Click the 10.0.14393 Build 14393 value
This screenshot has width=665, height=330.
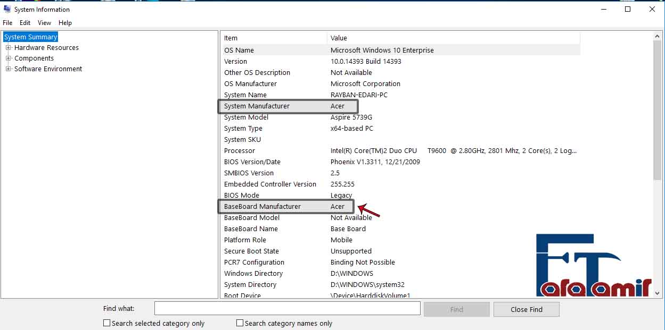[x=366, y=61]
